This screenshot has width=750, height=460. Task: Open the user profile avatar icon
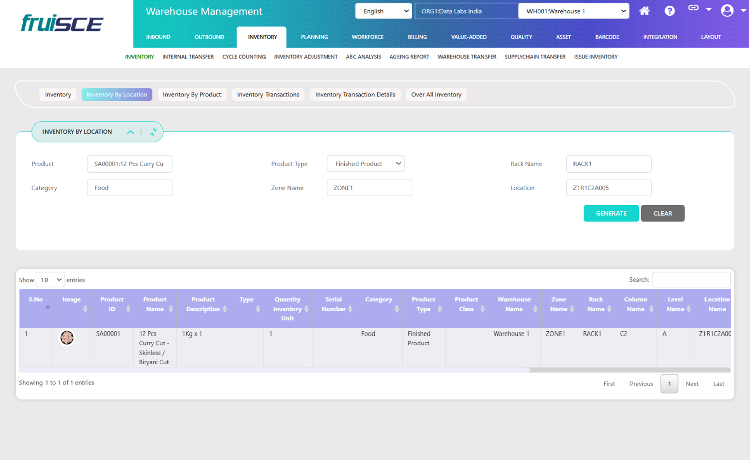(727, 10)
